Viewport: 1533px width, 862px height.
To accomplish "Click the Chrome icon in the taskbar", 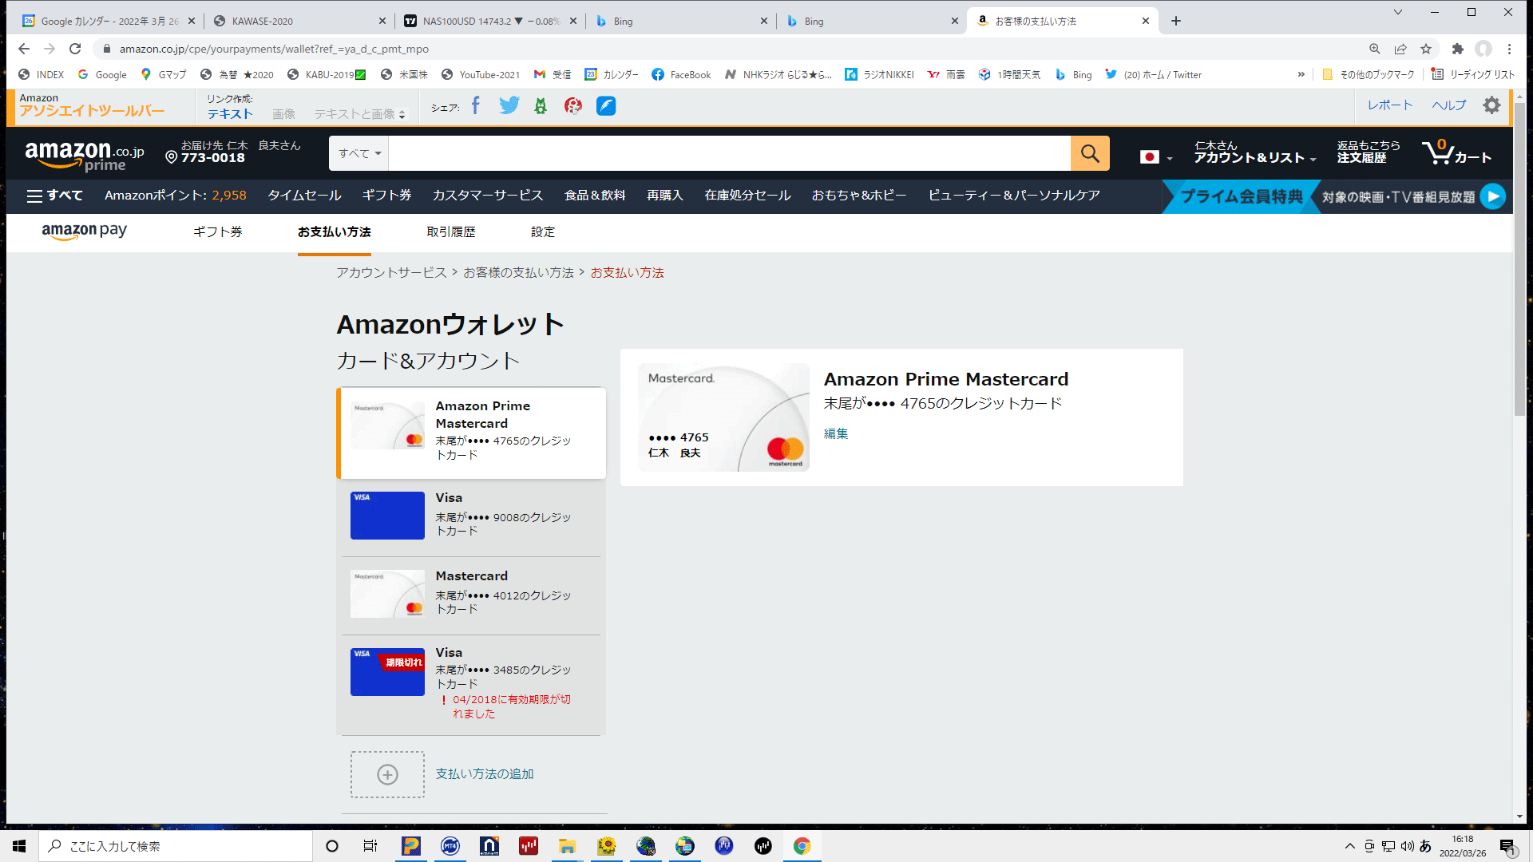I will pos(802,846).
